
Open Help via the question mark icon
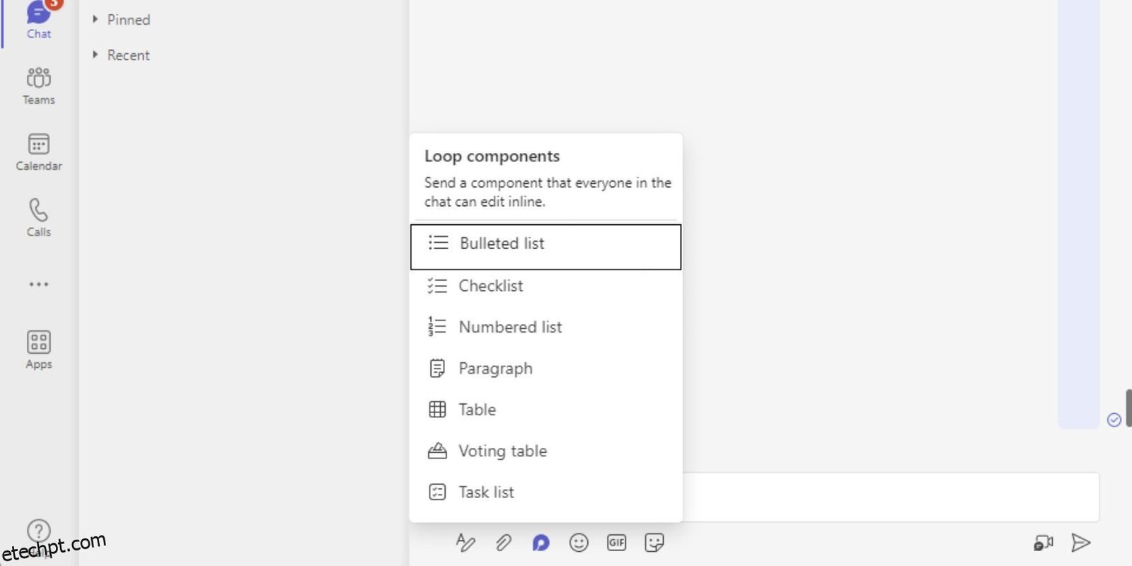click(38, 531)
